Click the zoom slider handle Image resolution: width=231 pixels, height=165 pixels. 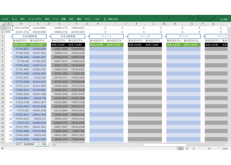click(209, 149)
